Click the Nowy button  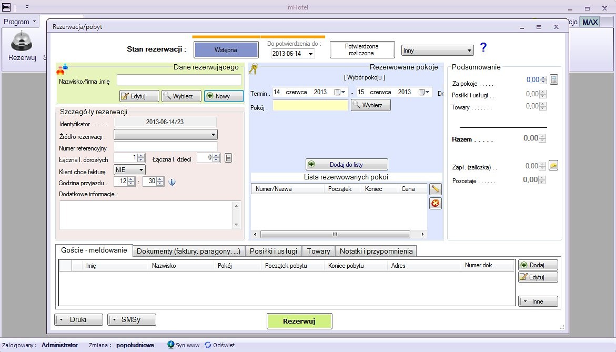[x=224, y=96]
